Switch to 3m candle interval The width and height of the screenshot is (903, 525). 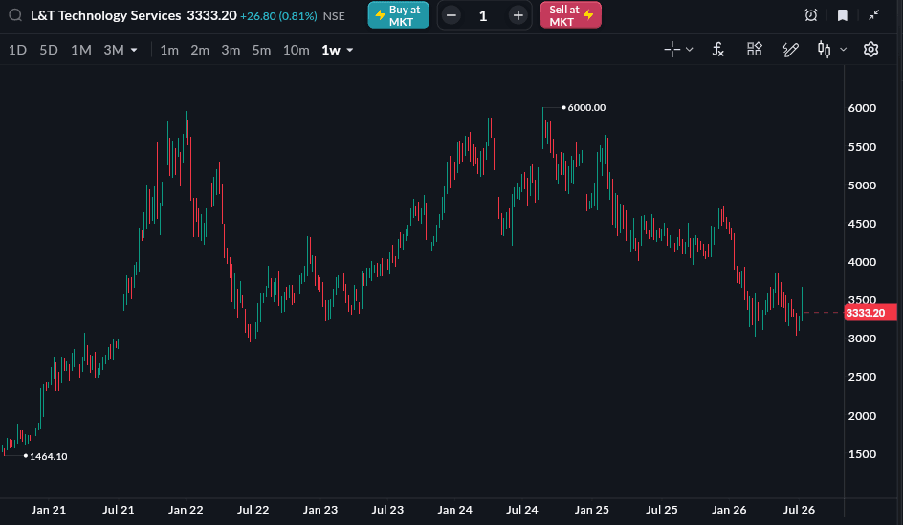tap(231, 50)
